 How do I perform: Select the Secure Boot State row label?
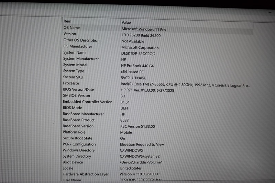point(77,138)
